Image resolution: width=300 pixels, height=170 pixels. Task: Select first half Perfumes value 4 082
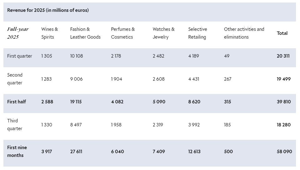[117, 102]
